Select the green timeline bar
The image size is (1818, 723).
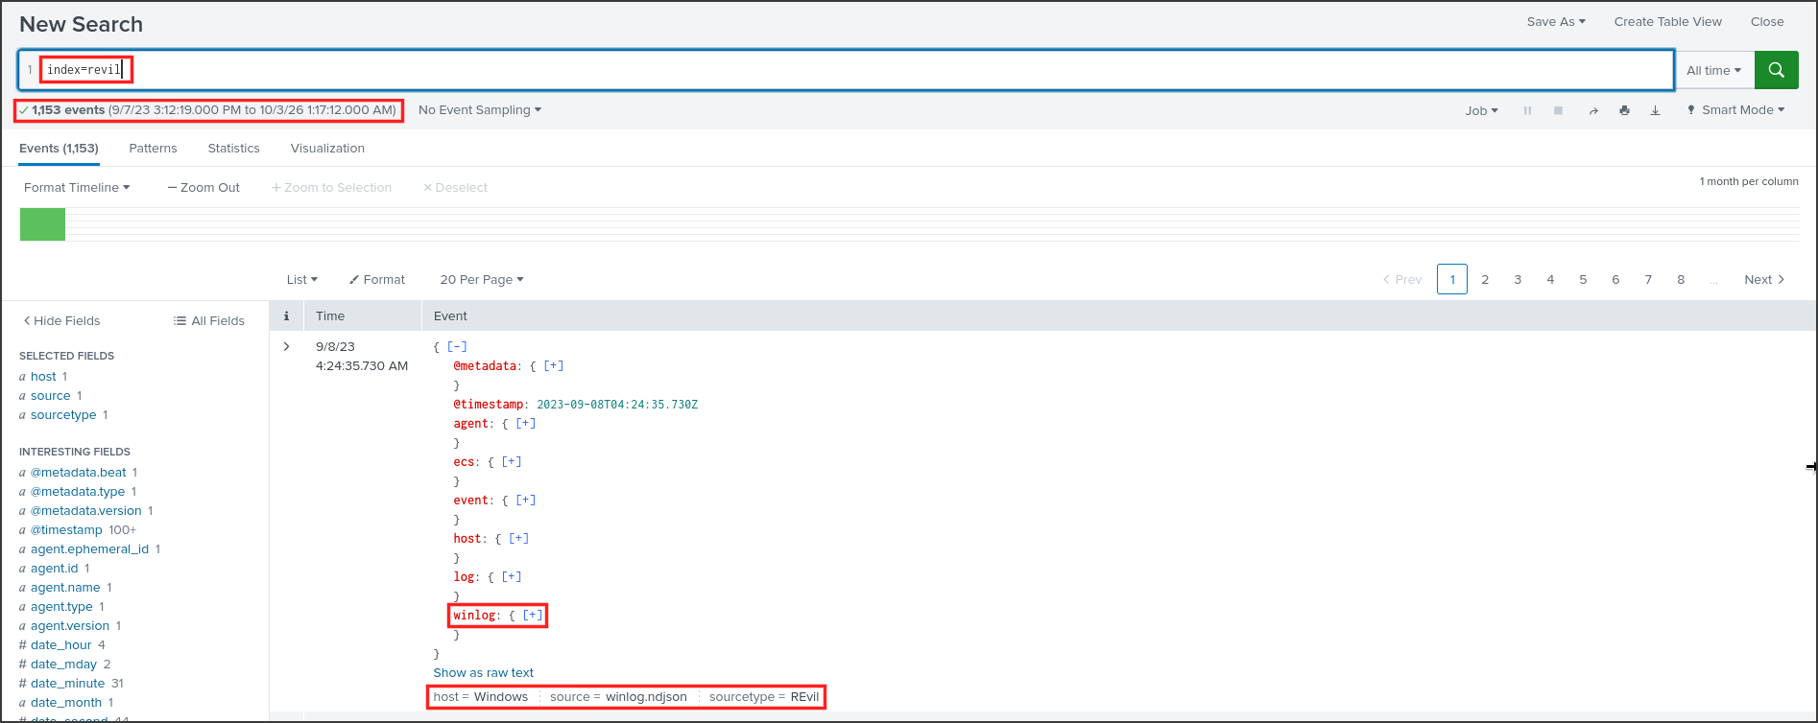point(42,224)
